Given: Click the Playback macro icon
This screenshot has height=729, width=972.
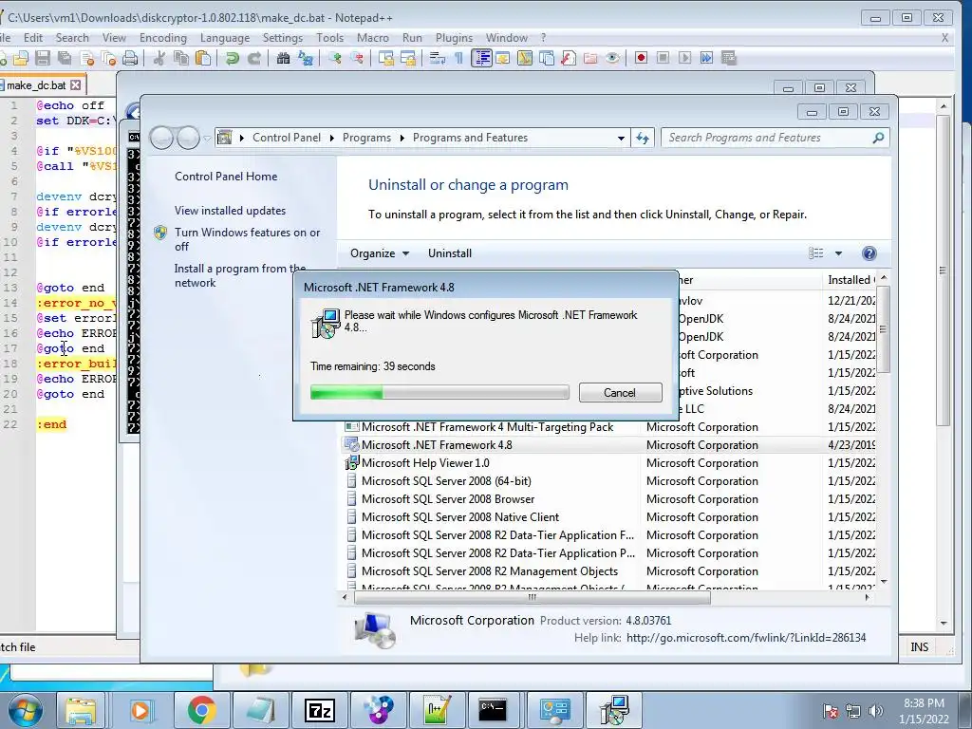Looking at the screenshot, I should (x=684, y=58).
